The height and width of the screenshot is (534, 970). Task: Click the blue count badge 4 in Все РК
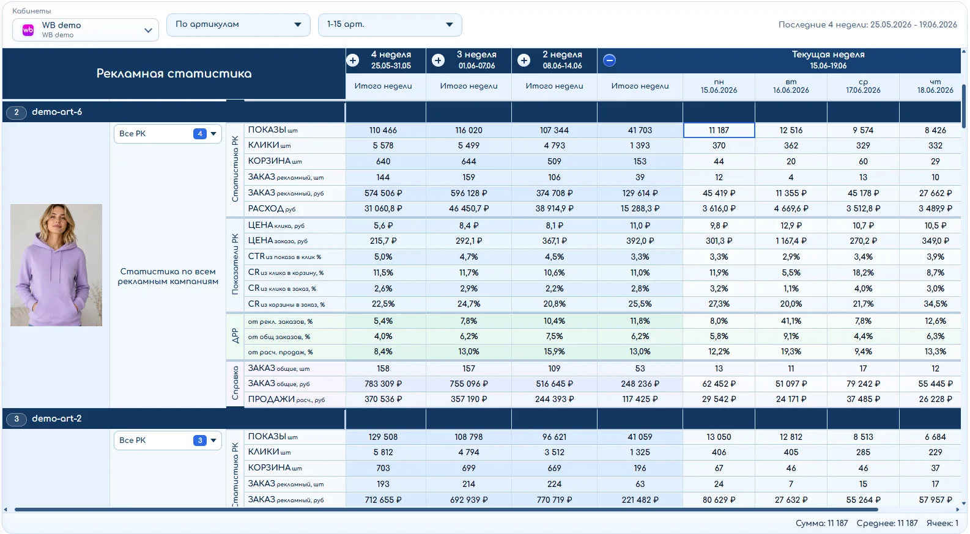200,134
